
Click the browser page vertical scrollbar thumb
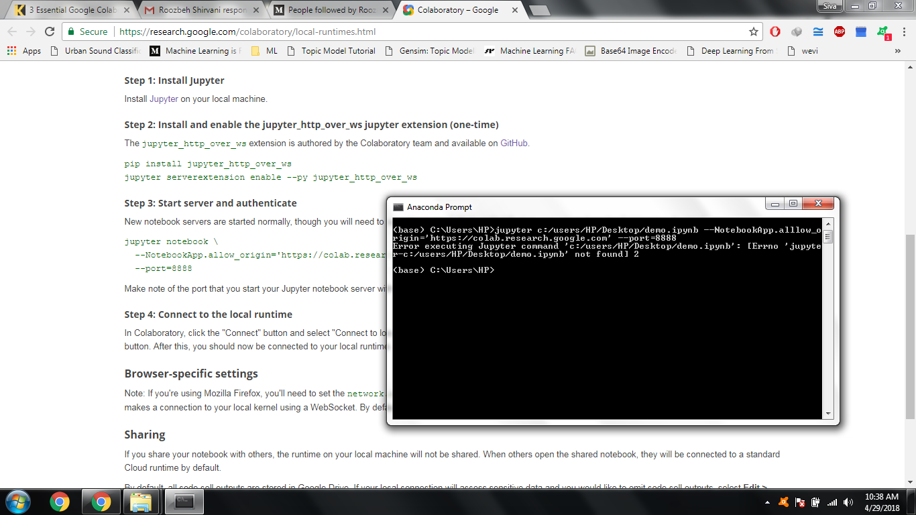910,326
